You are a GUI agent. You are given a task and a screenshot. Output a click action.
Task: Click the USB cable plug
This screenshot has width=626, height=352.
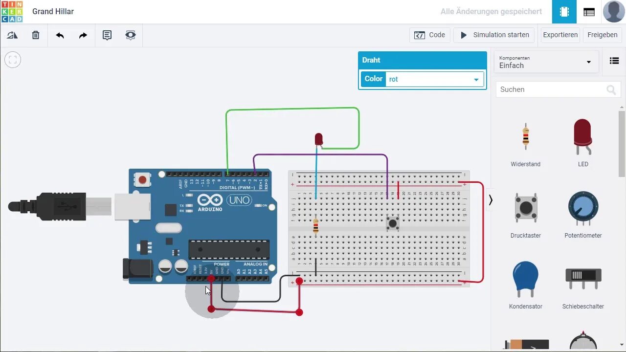[x=59, y=207]
